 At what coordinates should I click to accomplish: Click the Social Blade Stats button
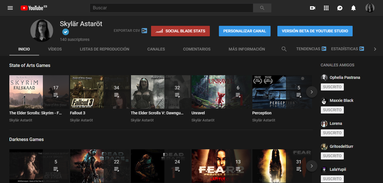(180, 31)
